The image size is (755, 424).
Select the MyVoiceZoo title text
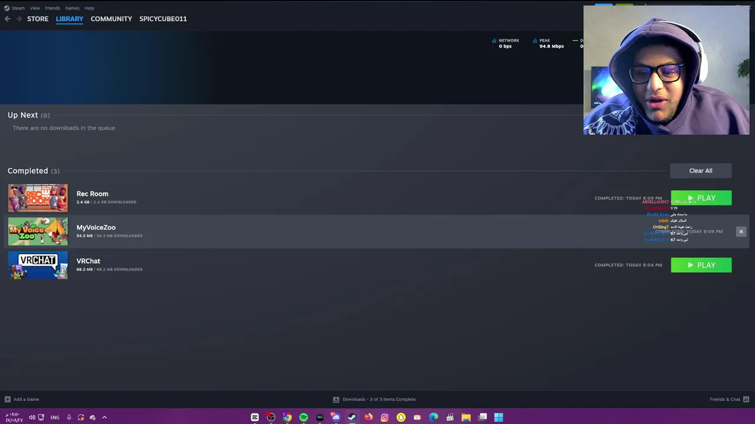[96, 227]
